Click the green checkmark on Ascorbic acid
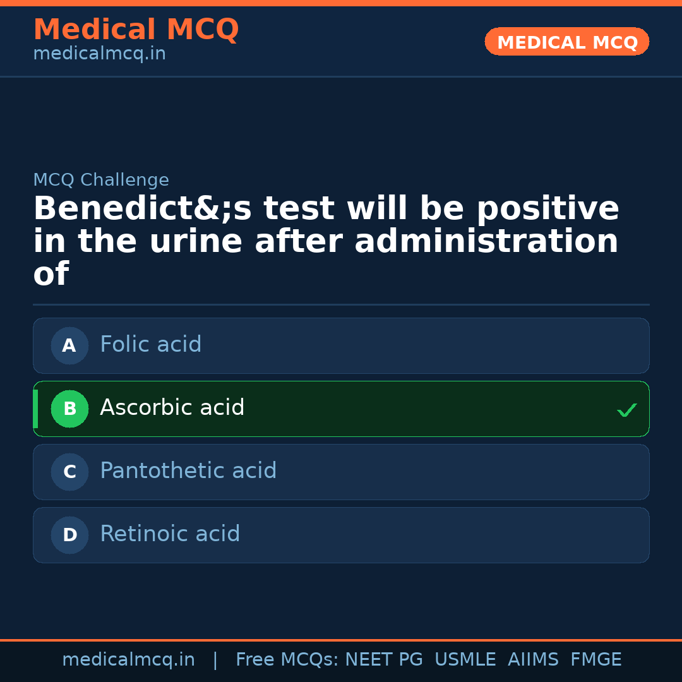 (626, 410)
